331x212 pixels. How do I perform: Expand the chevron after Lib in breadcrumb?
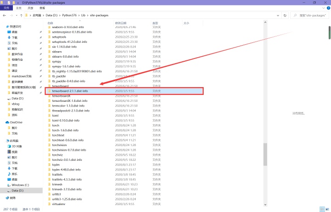88,16
